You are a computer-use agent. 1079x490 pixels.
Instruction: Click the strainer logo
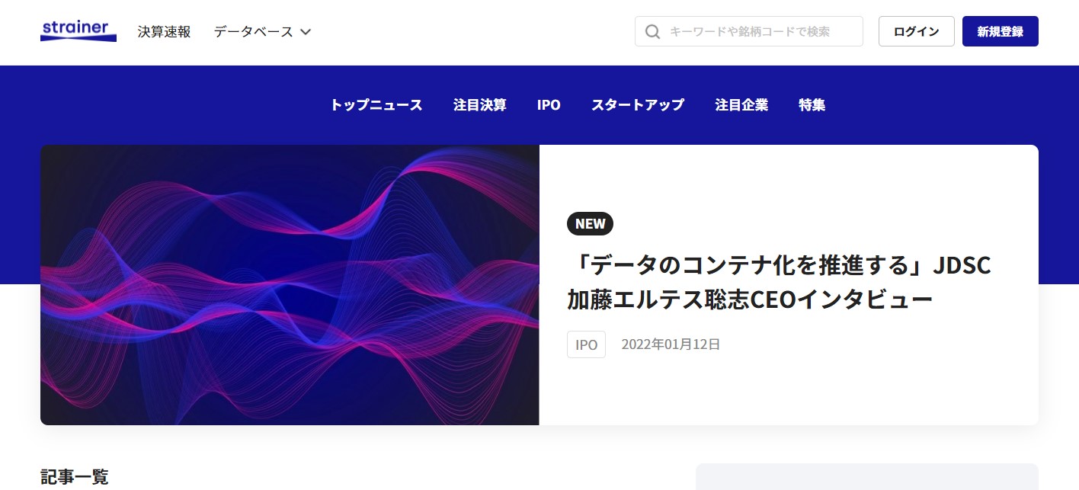(78, 31)
